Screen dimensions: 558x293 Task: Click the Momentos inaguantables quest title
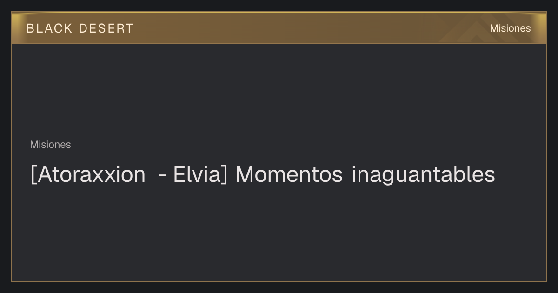263,175
